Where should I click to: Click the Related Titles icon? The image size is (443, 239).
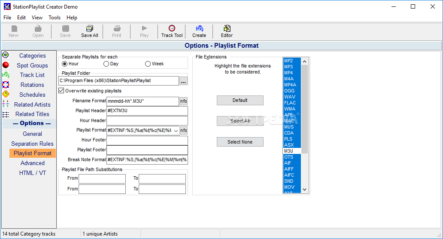point(6,114)
